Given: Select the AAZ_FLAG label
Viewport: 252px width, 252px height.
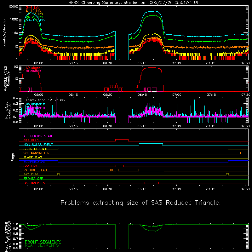Looking at the screenshot, I should pos(31,175).
